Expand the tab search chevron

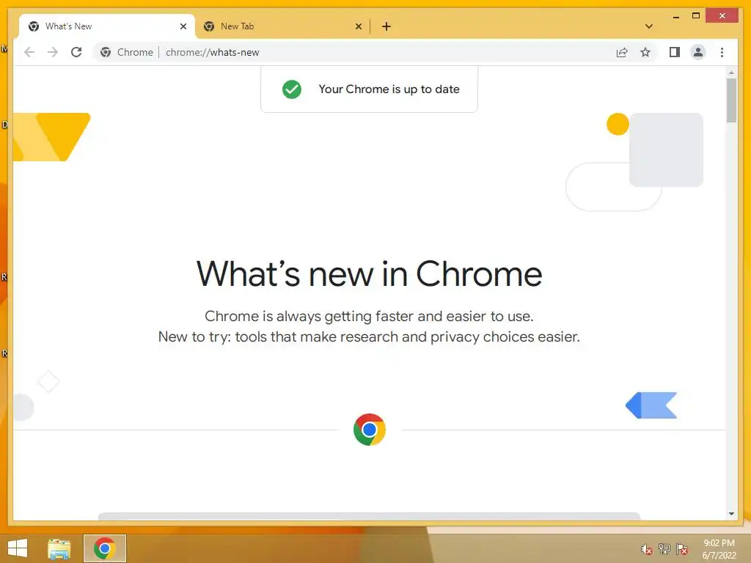[x=649, y=26]
